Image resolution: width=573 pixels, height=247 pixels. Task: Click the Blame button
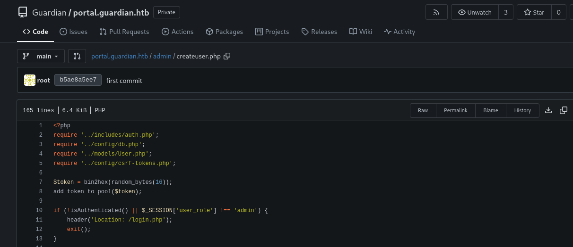pos(490,110)
